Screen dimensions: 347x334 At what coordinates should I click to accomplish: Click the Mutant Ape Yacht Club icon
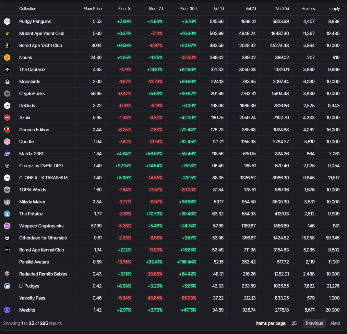[7, 33]
